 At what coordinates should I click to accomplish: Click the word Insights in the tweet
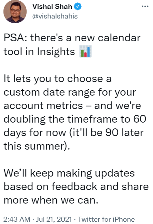click(x=56, y=52)
